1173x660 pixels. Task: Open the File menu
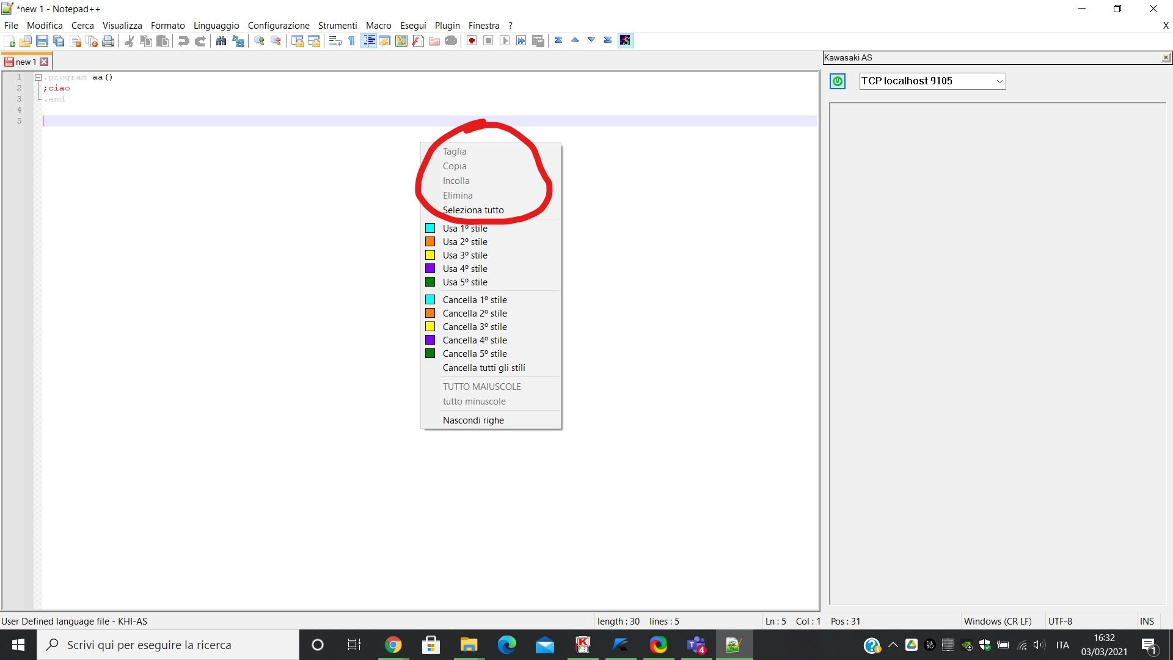[11, 26]
